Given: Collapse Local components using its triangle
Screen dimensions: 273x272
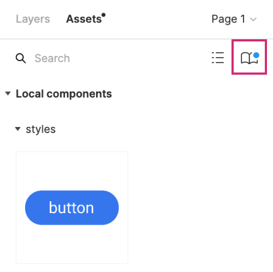Looking at the screenshot, I should 8,94.
